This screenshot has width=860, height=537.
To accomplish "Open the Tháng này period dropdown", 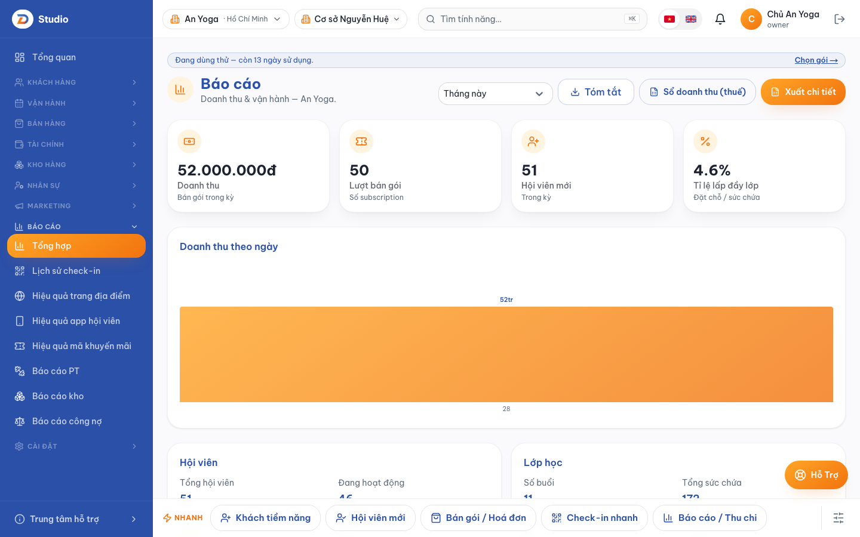I will [x=495, y=94].
